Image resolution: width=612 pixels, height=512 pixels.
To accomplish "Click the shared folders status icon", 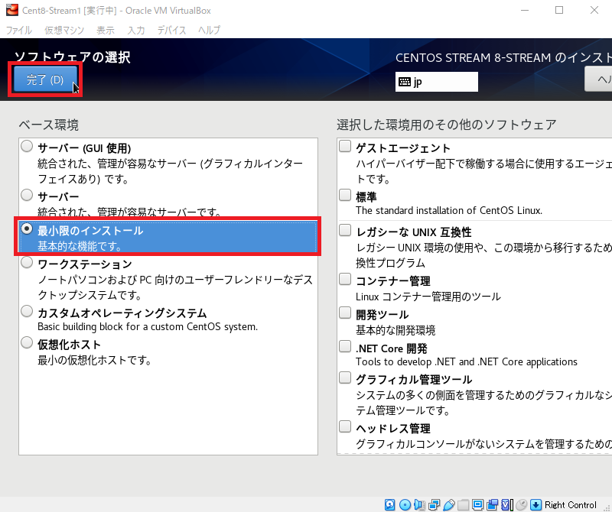I will (464, 504).
